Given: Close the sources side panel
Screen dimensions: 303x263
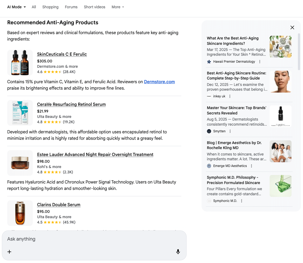Looking at the screenshot, I should pyautogui.click(x=292, y=27).
